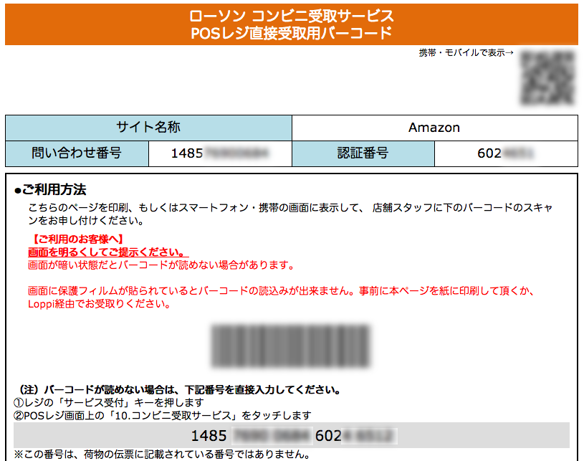Screen dimensions: 584x461
Task: Click the こちらのページを印刷 instruction line
Action: pos(290,214)
